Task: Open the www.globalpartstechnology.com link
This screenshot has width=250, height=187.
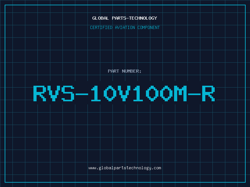Action: point(125,168)
